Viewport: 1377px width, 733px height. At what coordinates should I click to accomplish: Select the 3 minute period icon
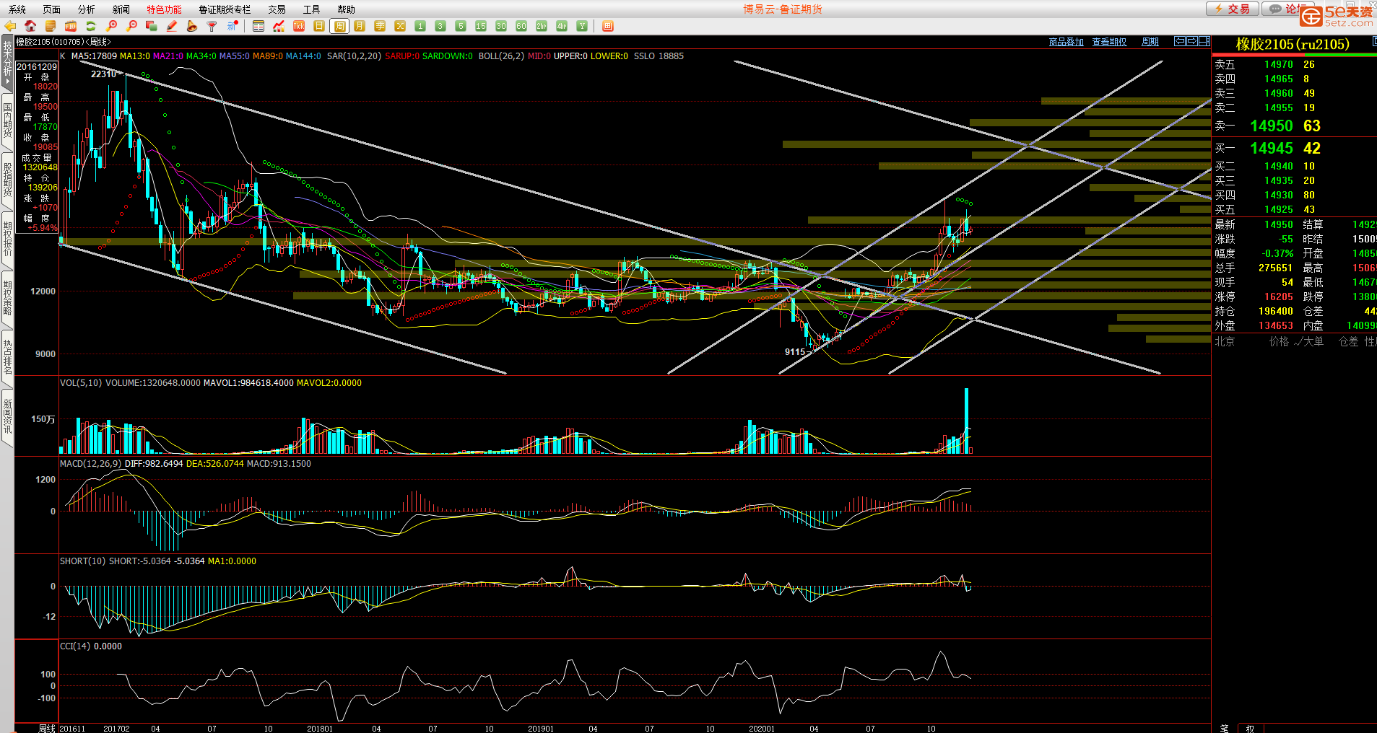pos(440,26)
